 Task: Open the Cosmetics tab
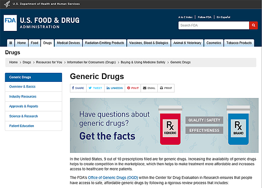pos(214,43)
